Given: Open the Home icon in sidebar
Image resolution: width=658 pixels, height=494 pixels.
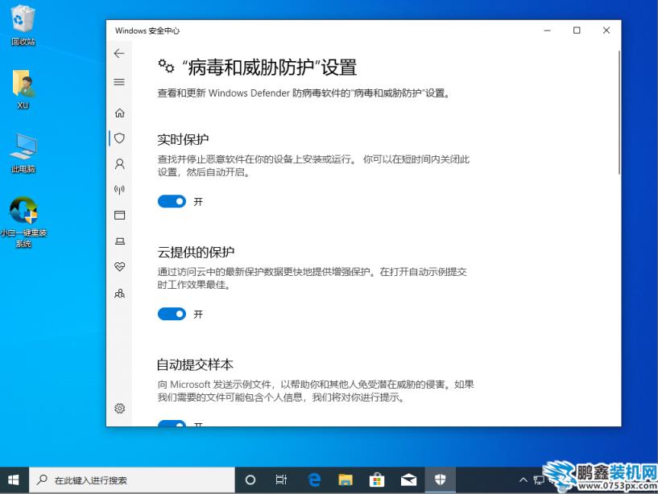Looking at the screenshot, I should [119, 113].
